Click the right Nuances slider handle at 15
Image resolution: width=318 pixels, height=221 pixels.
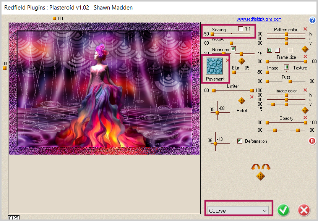pos(241,54)
